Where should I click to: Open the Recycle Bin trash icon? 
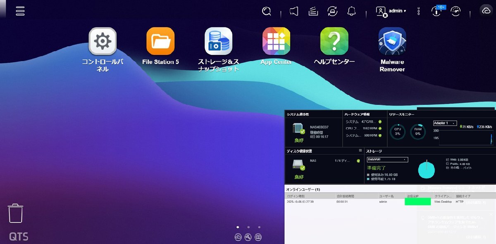tap(16, 213)
